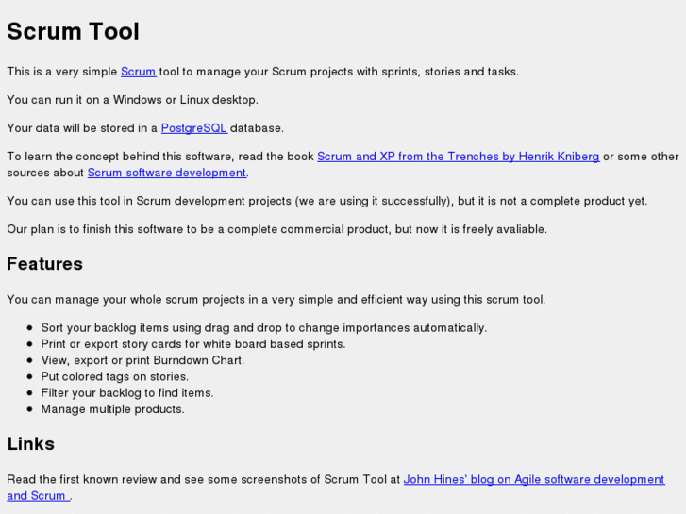
Task: Click the 'not a complete product yet' paragraph
Action: coord(326,201)
